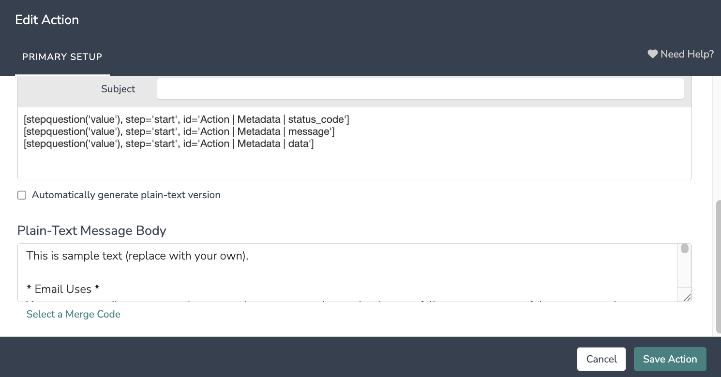This screenshot has height=377, width=721.
Task: Click the 'Automatically generate plain-text version' label
Action: click(126, 195)
